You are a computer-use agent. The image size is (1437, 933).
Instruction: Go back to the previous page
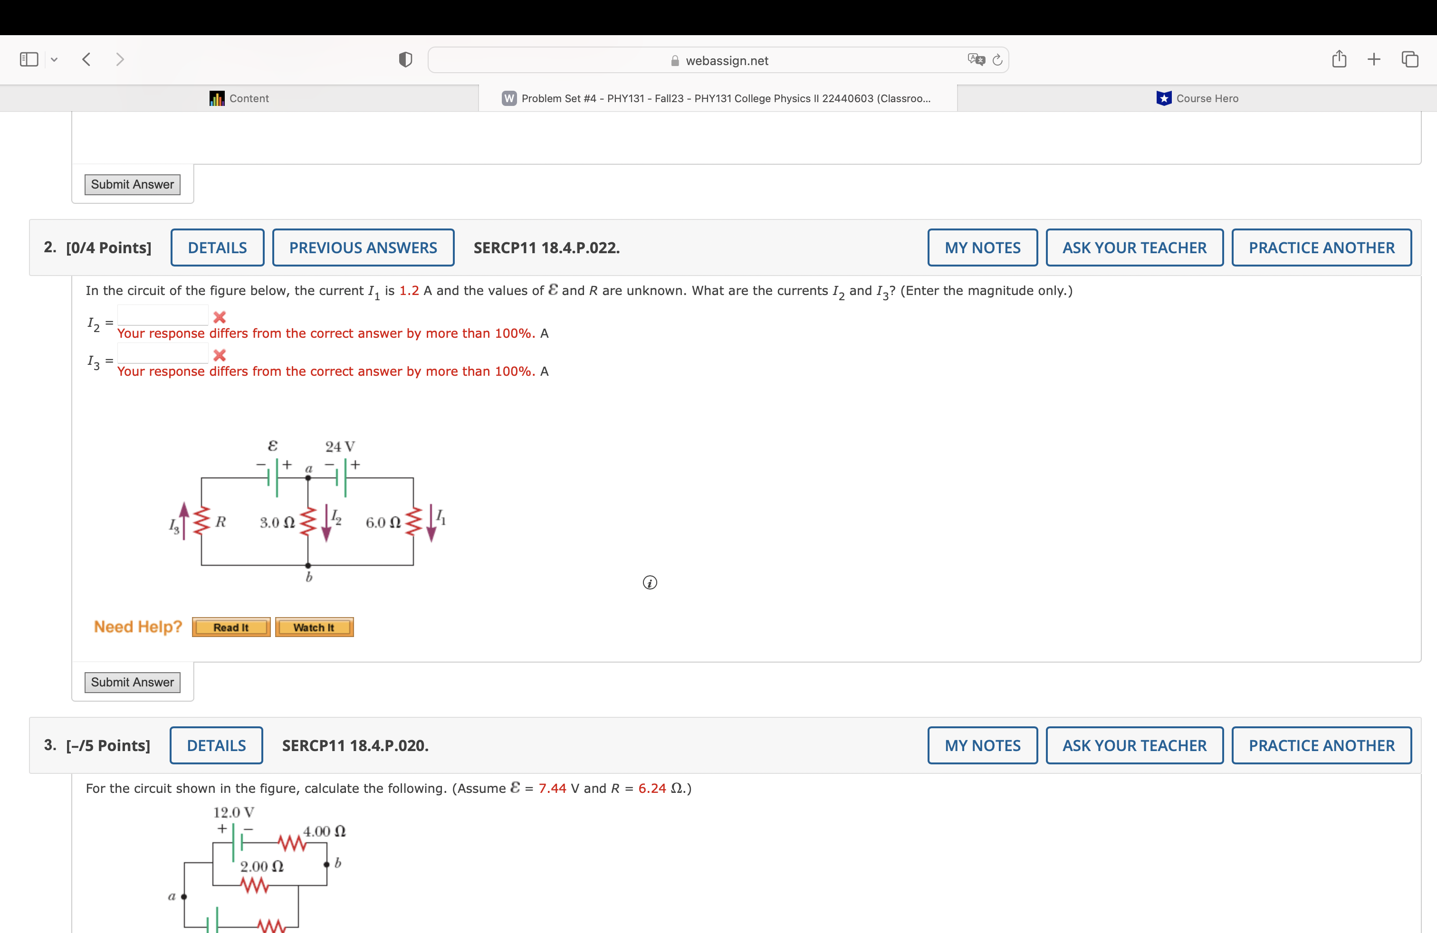(x=86, y=59)
